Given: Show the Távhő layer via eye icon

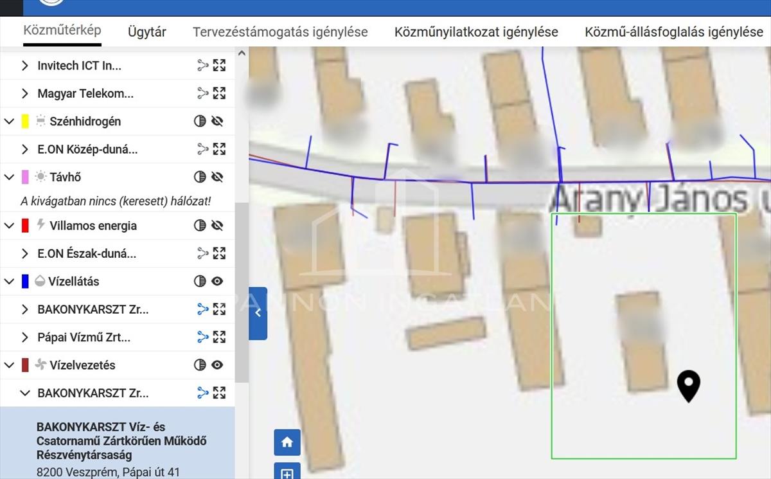Looking at the screenshot, I should click(217, 177).
